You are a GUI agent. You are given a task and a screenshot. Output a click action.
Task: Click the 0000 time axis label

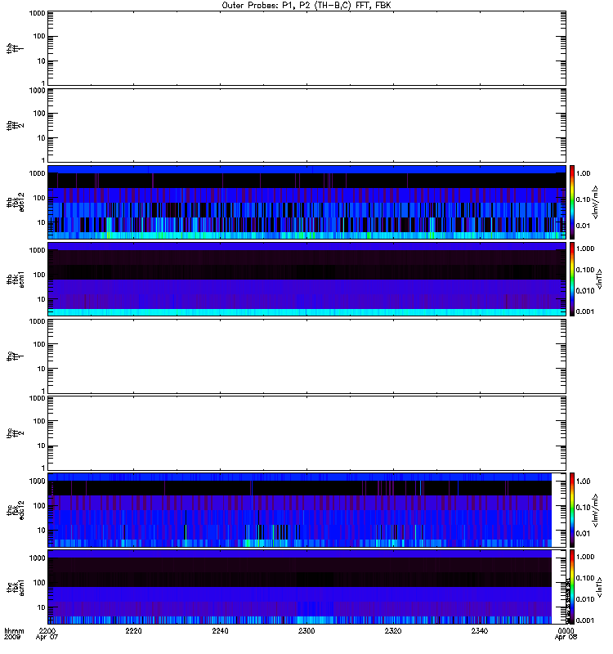click(566, 631)
